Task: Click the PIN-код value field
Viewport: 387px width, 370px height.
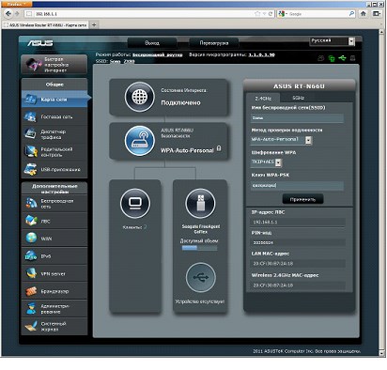Action: (x=298, y=242)
